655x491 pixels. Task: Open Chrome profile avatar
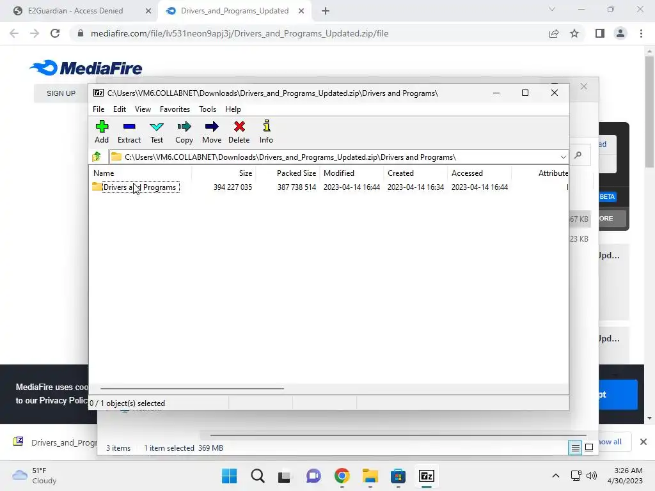point(620,33)
